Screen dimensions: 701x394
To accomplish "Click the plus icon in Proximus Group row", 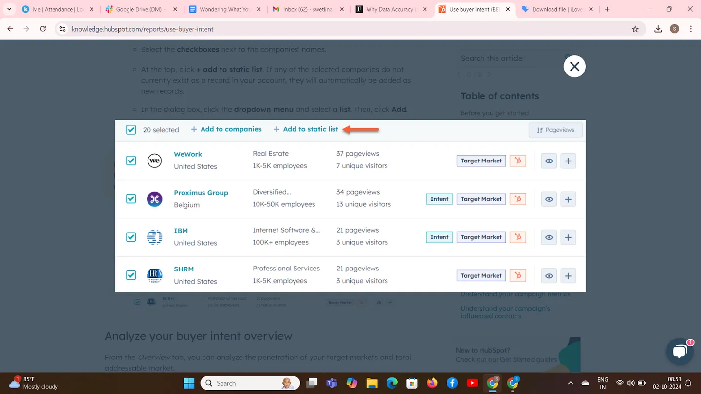I will [568, 199].
